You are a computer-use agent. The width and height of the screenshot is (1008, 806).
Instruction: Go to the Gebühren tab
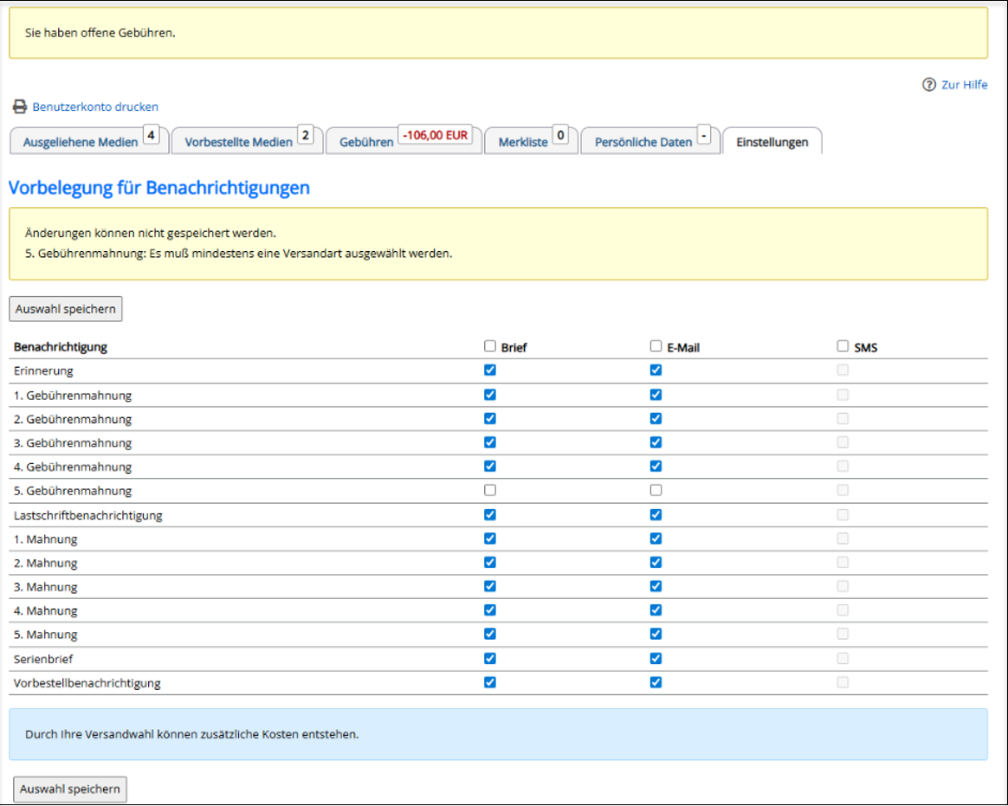366,142
